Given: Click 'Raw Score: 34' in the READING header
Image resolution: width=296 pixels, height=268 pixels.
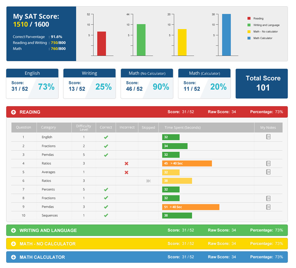Looking at the screenshot, I should pyautogui.click(x=222, y=112).
